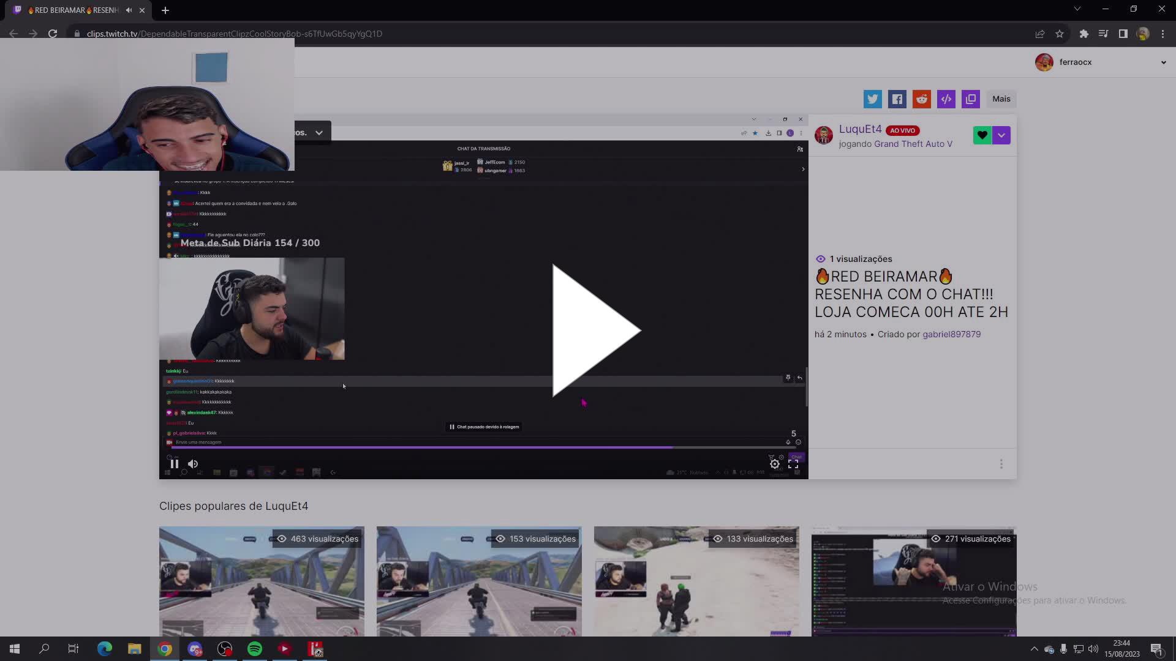Launch OBS Studio from the taskbar
1176x661 pixels.
click(224, 649)
